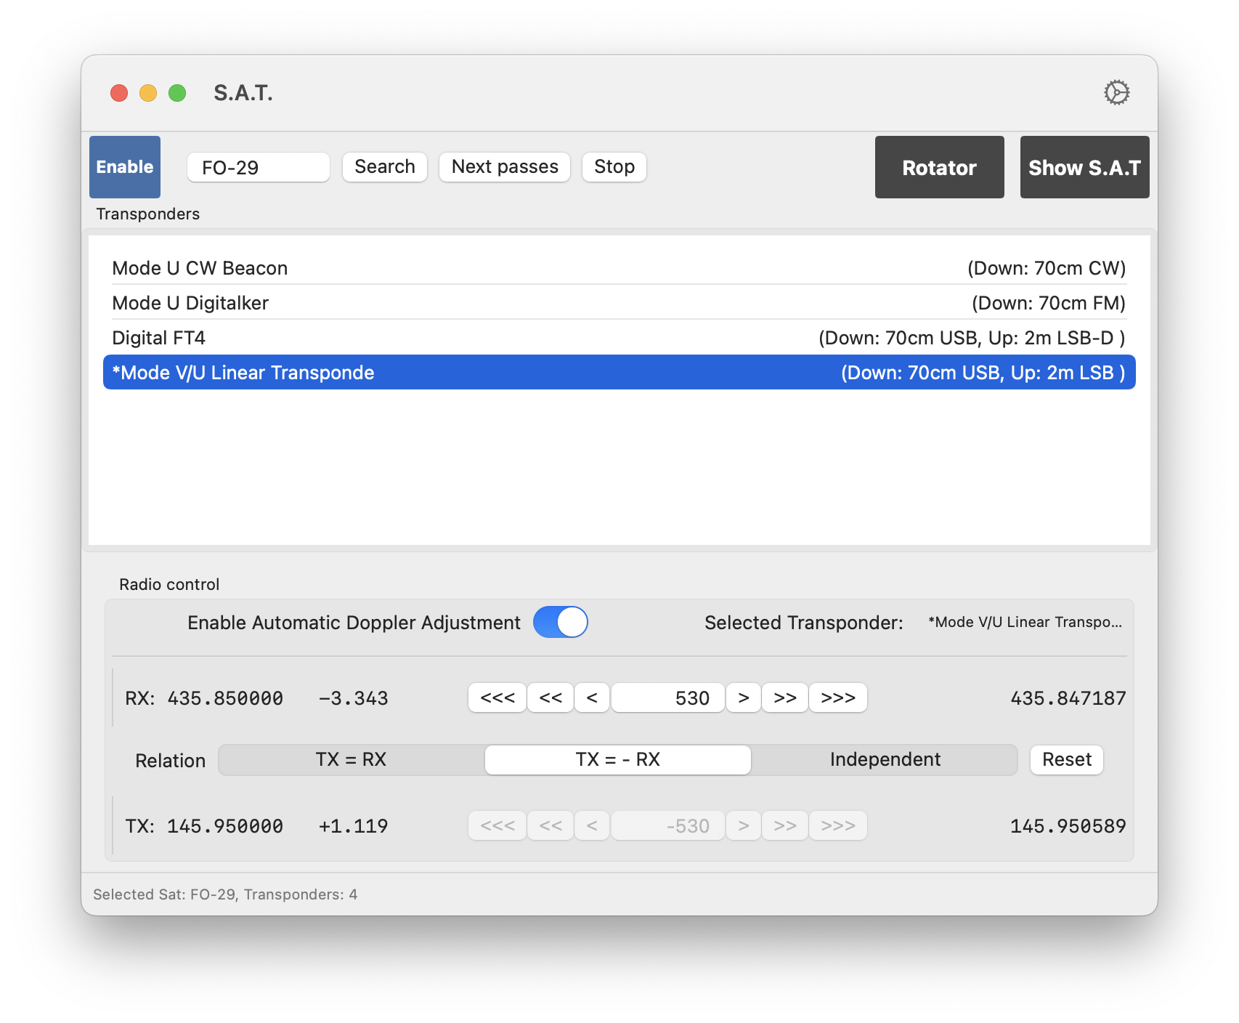Select the Digital FT4 transponder row

619,338
